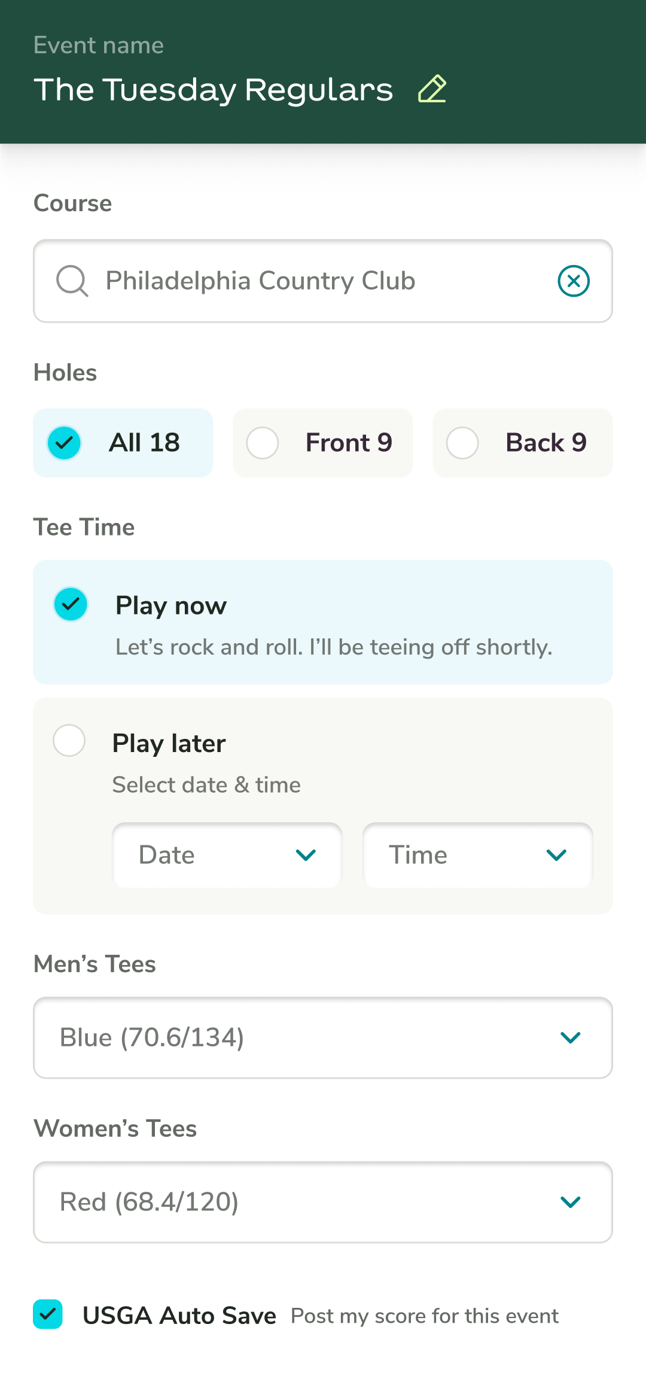
Task: Expand the Men's Tees Blue dropdown
Action: (323, 1037)
